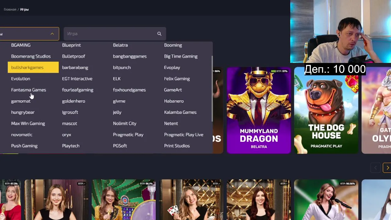The width and height of the screenshot is (391, 220).
Task: Click the next carousel arrow
Action: (x=387, y=168)
